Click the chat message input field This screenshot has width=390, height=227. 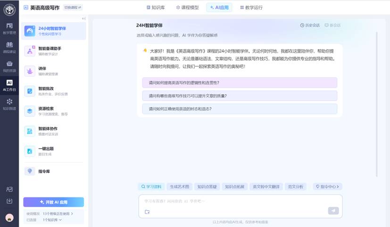point(236,201)
